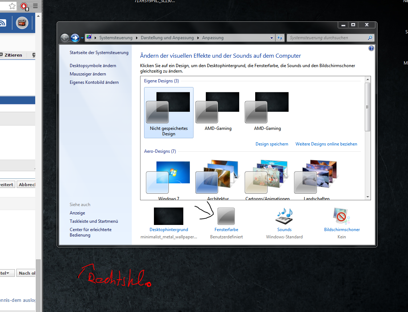Click the Design speichern link

point(272,144)
